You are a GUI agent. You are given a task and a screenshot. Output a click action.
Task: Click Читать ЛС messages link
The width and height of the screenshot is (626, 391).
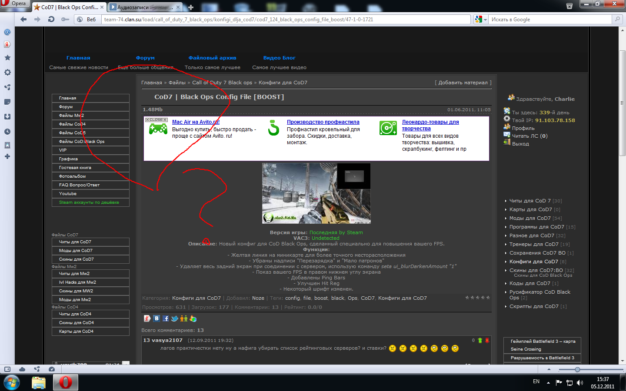(x=529, y=136)
